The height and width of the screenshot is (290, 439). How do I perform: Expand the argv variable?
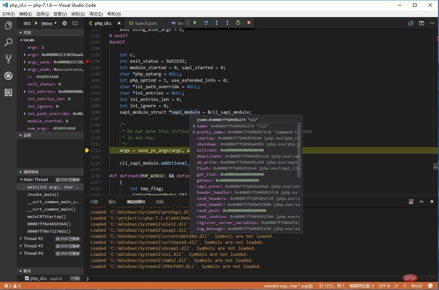click(x=25, y=55)
